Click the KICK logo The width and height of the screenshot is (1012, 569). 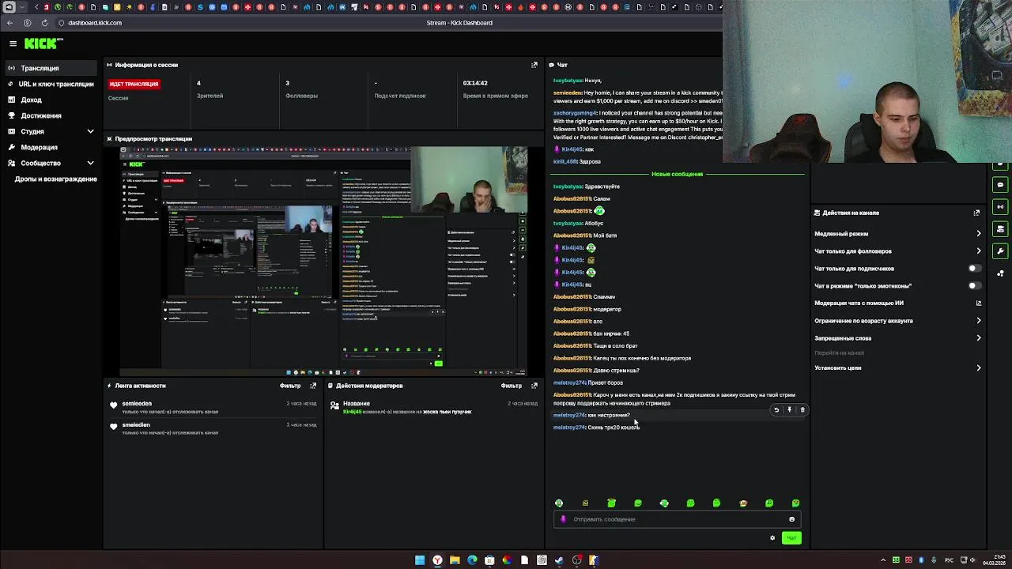pyautogui.click(x=42, y=43)
